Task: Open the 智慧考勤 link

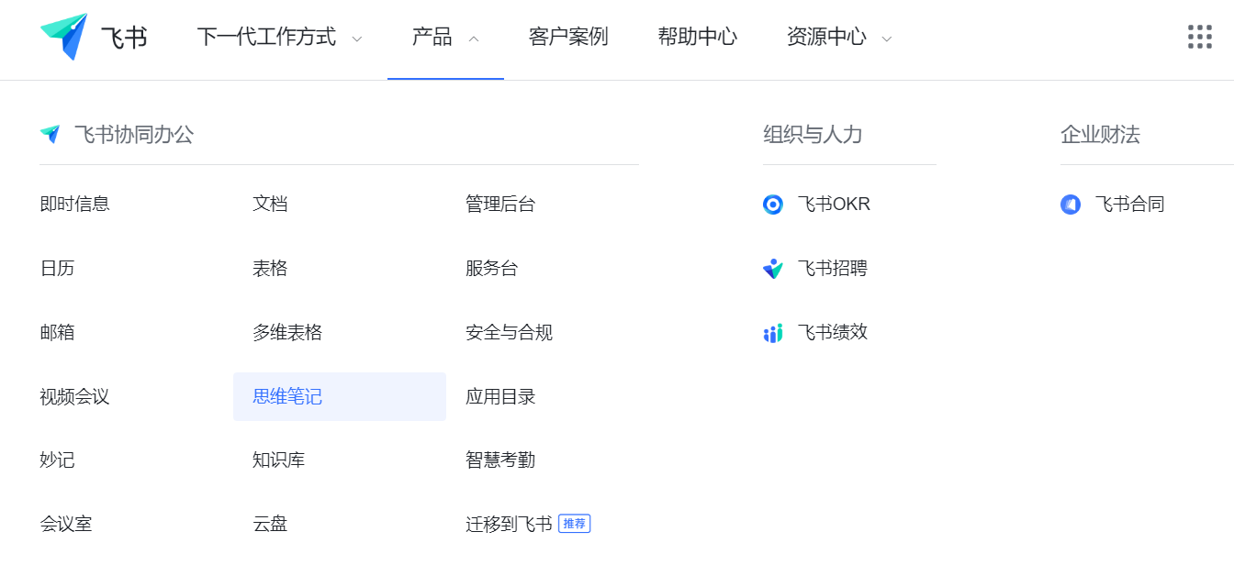Action: coord(500,460)
